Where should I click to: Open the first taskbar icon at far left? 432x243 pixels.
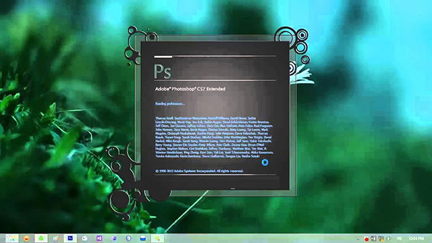[x=12, y=238]
